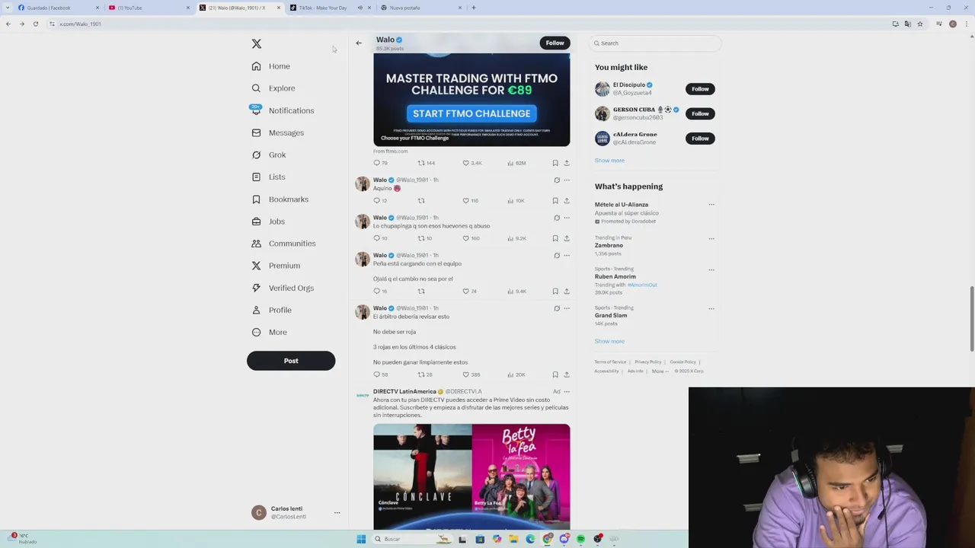Open Premium X icon

coord(256,266)
